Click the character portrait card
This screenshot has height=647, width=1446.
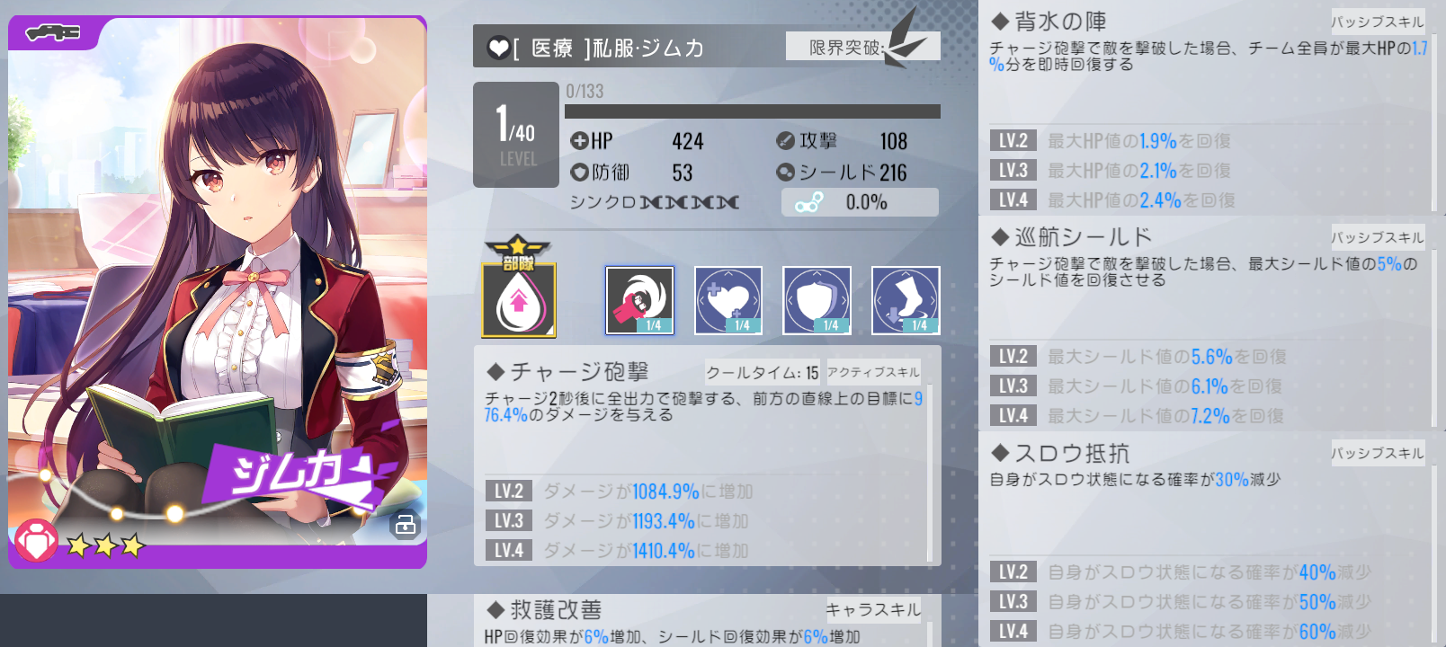point(218,292)
